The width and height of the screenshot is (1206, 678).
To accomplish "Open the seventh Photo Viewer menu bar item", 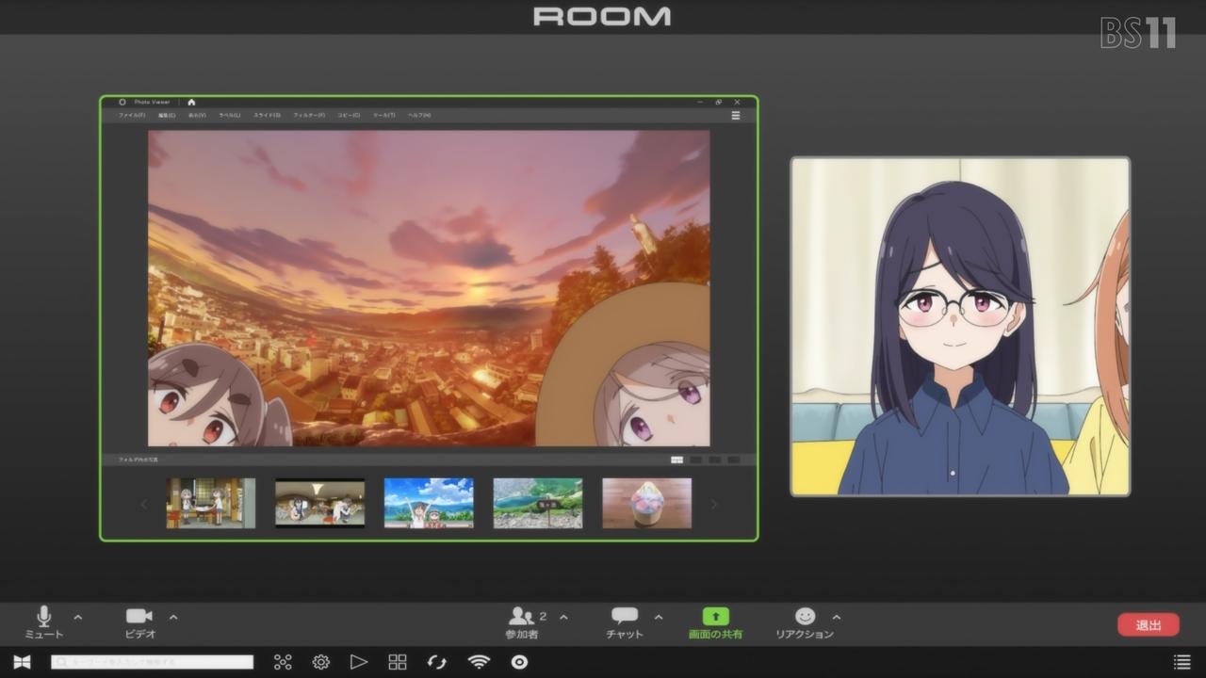I will pyautogui.click(x=349, y=115).
